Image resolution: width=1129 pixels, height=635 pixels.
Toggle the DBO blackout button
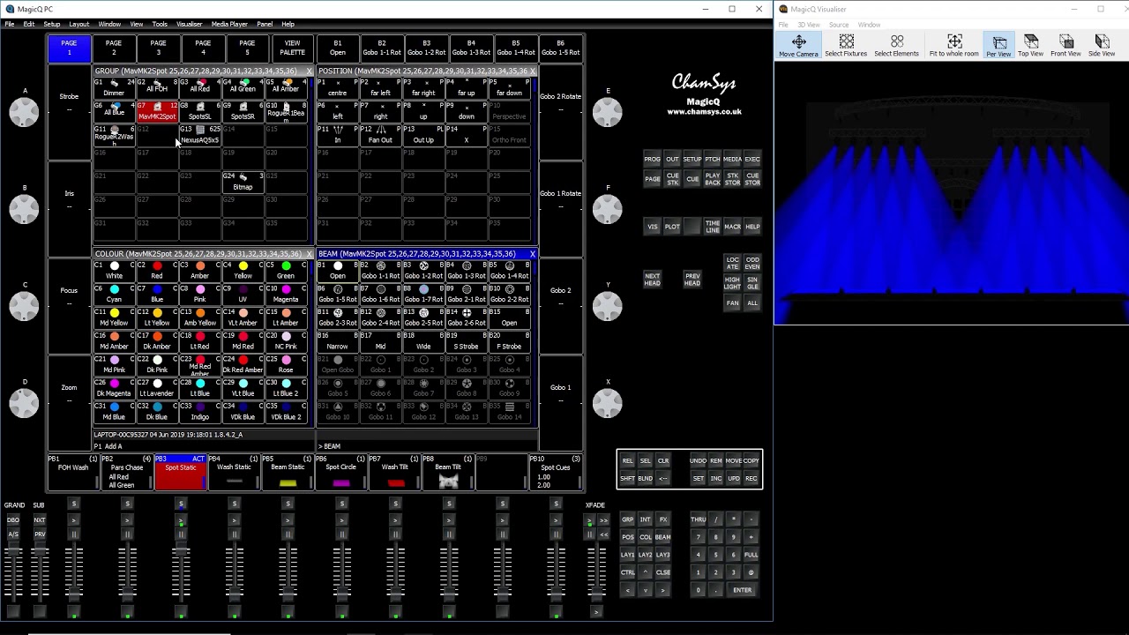coord(13,520)
